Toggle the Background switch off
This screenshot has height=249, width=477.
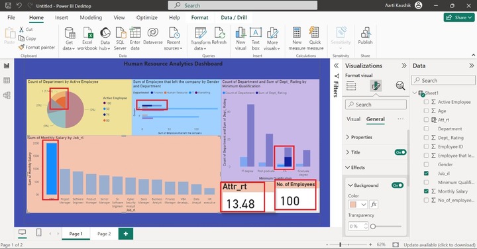coord(397,185)
